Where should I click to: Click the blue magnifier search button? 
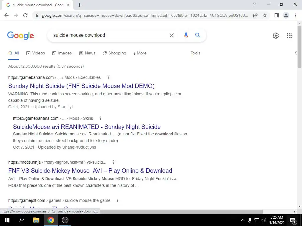tap(198, 35)
